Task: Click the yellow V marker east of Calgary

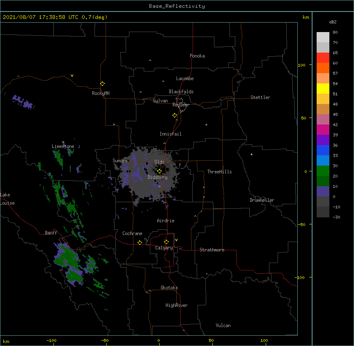Action: (x=176, y=240)
